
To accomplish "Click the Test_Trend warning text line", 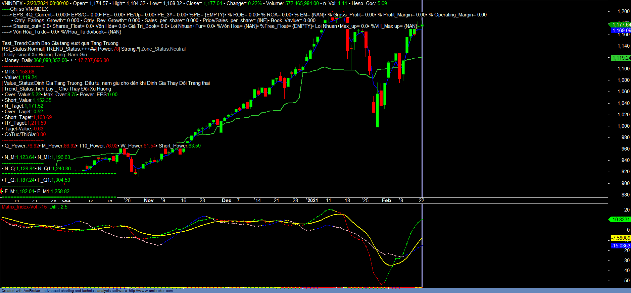I will (x=60, y=43).
